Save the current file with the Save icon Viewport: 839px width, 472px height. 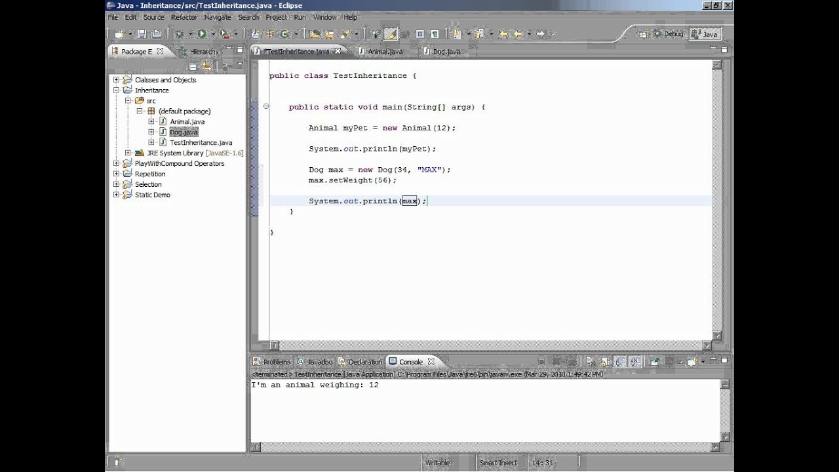pos(142,33)
